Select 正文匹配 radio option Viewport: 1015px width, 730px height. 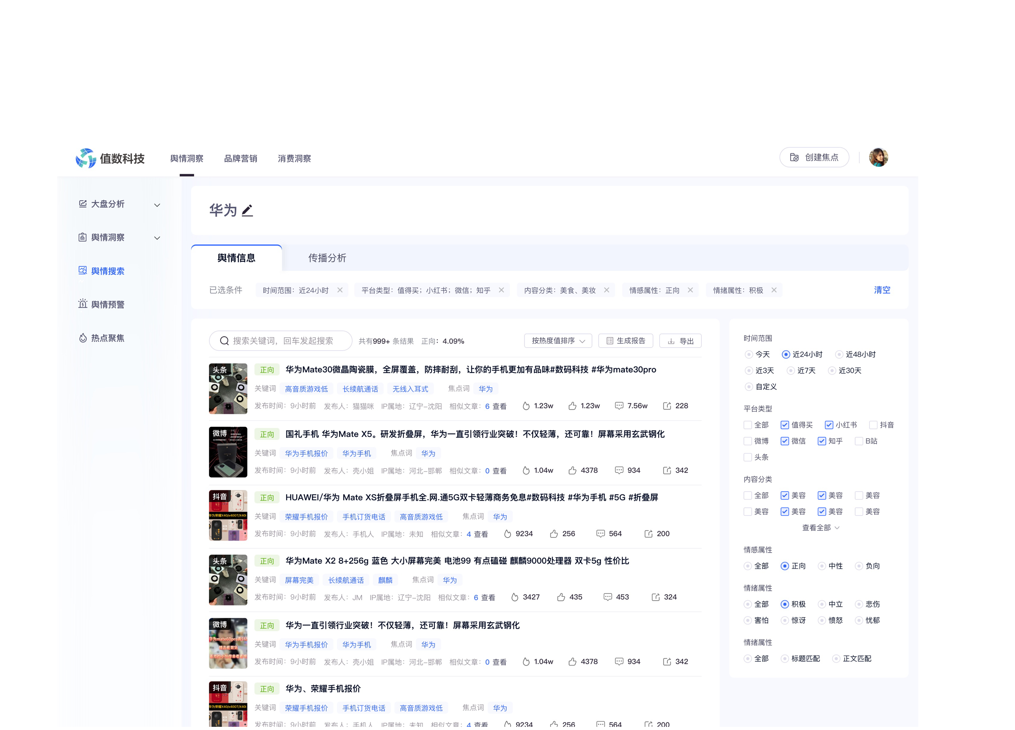tap(836, 658)
